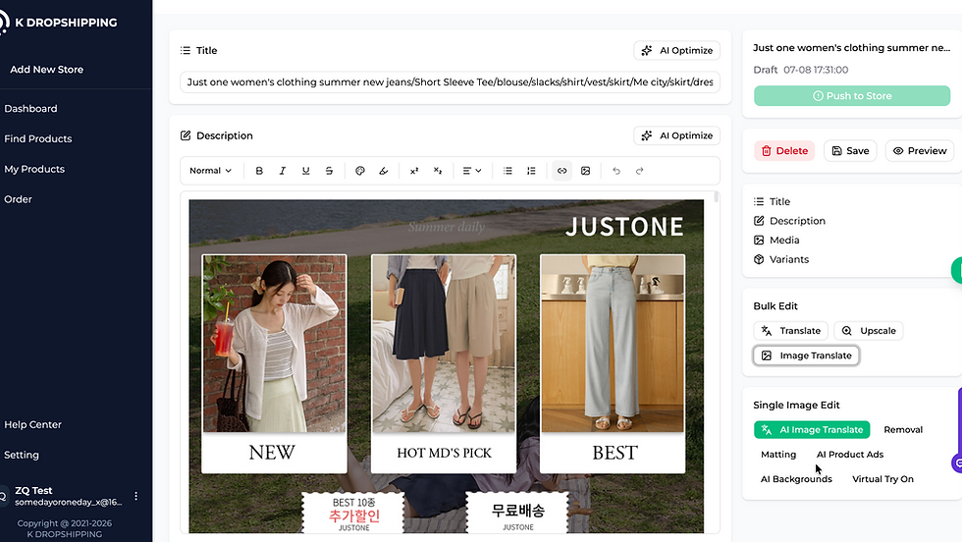Screen dimensions: 962x542
Task: Open ZQ Test account options menu
Action: [136, 496]
